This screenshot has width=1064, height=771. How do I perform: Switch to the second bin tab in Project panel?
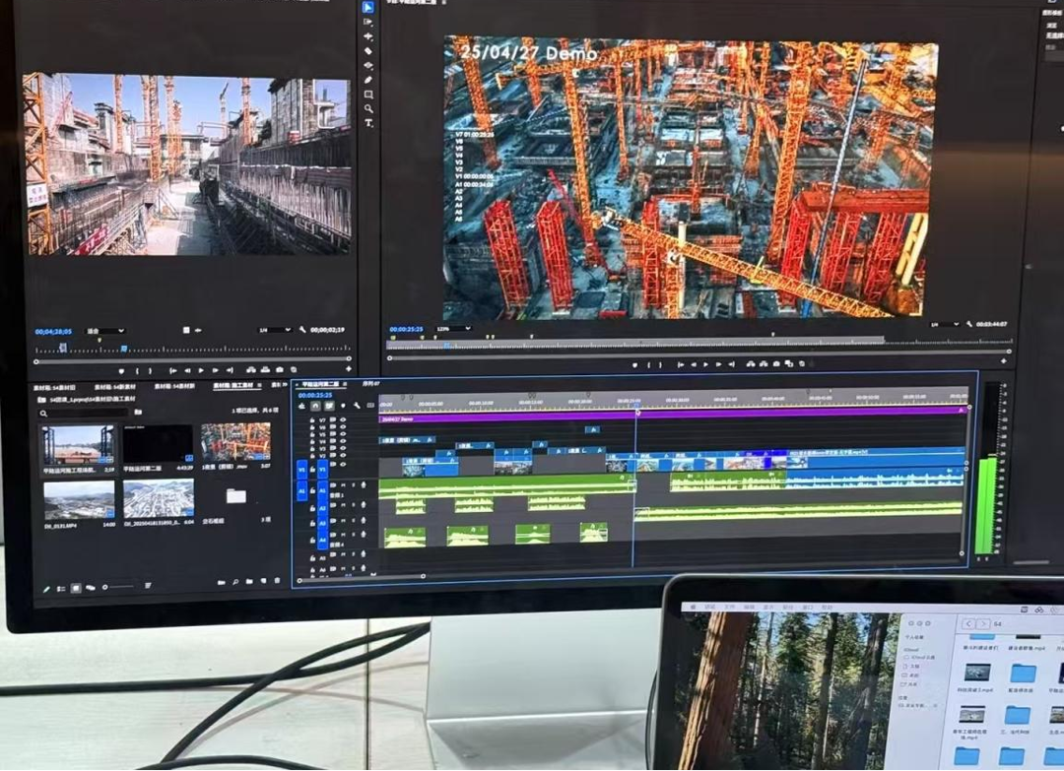pos(114,387)
